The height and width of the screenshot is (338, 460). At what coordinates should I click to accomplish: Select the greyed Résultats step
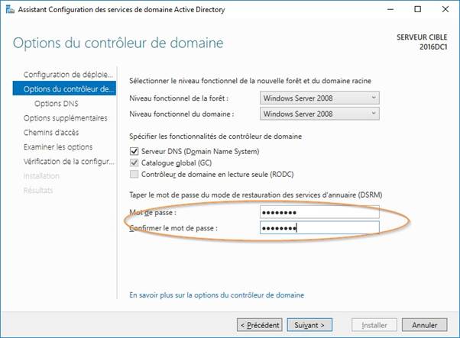coord(38,191)
